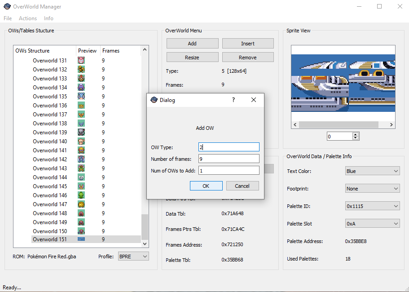Image resolution: width=409 pixels, height=292 pixels.
Task: Open the File menu
Action: point(8,18)
